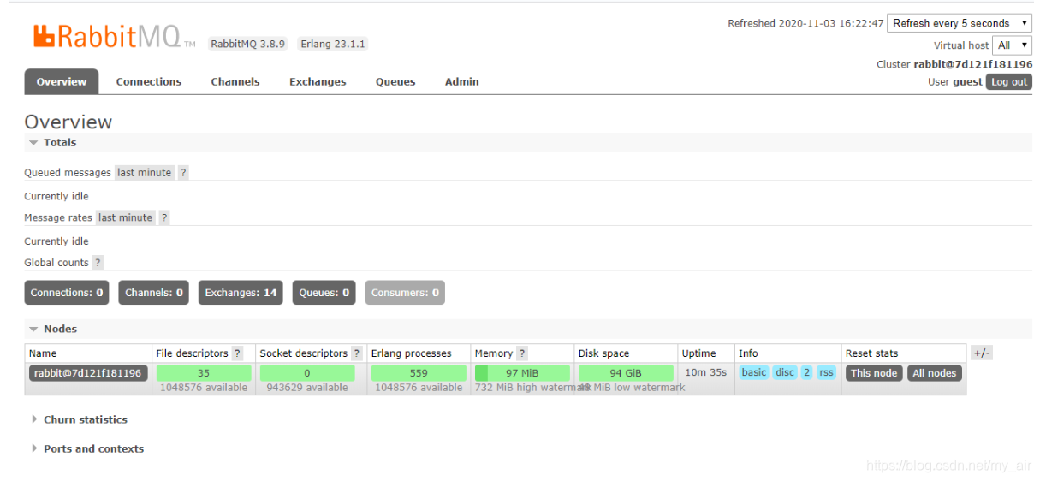Open help for Memory column

click(522, 353)
